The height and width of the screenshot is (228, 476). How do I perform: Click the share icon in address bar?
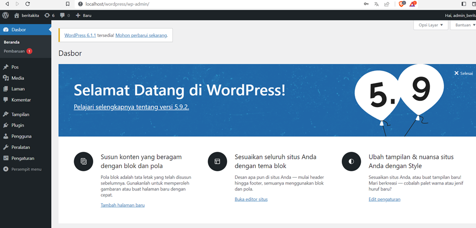[387, 4]
